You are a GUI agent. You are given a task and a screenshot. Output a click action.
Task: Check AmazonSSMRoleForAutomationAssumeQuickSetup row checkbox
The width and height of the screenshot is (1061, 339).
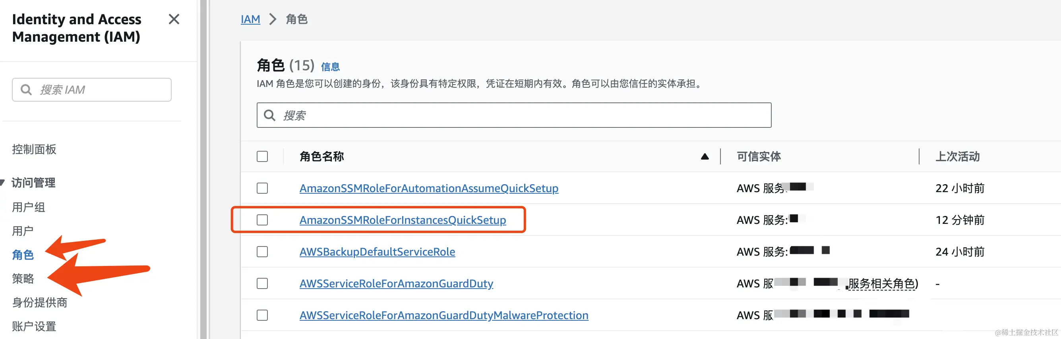tap(262, 189)
